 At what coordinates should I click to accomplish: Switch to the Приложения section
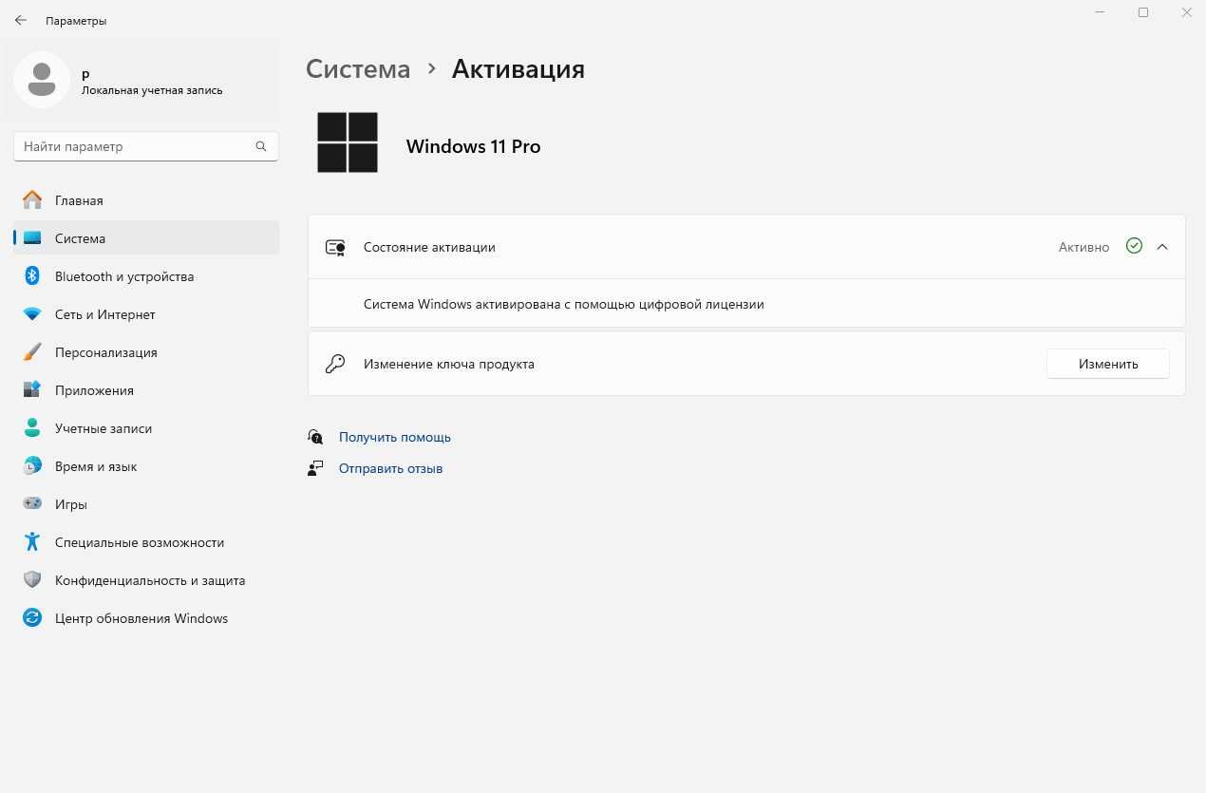point(146,390)
